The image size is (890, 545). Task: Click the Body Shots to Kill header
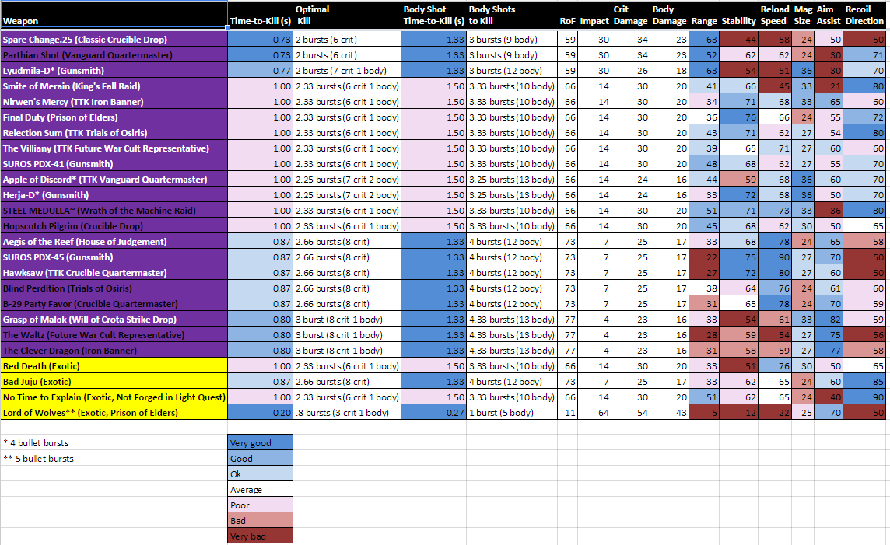click(x=511, y=15)
